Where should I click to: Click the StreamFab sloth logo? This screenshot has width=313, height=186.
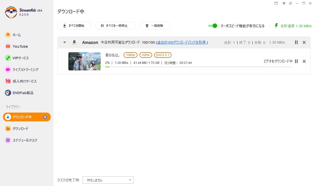point(11,12)
